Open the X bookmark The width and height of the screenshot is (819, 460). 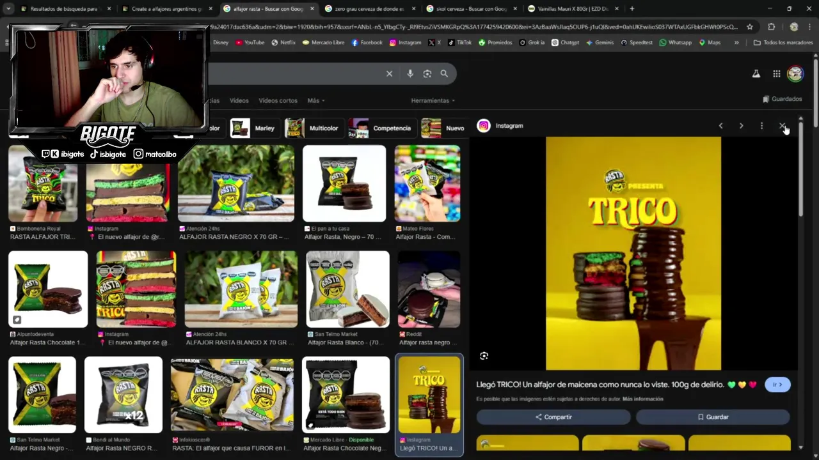coord(434,42)
